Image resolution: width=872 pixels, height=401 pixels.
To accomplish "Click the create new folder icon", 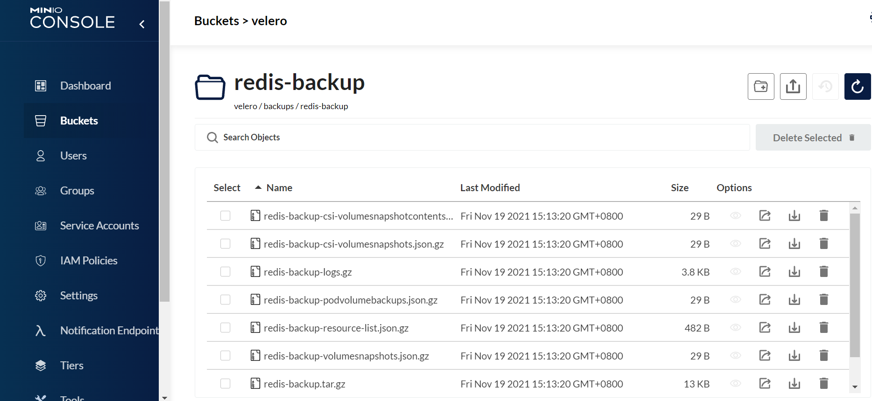I will tap(760, 86).
